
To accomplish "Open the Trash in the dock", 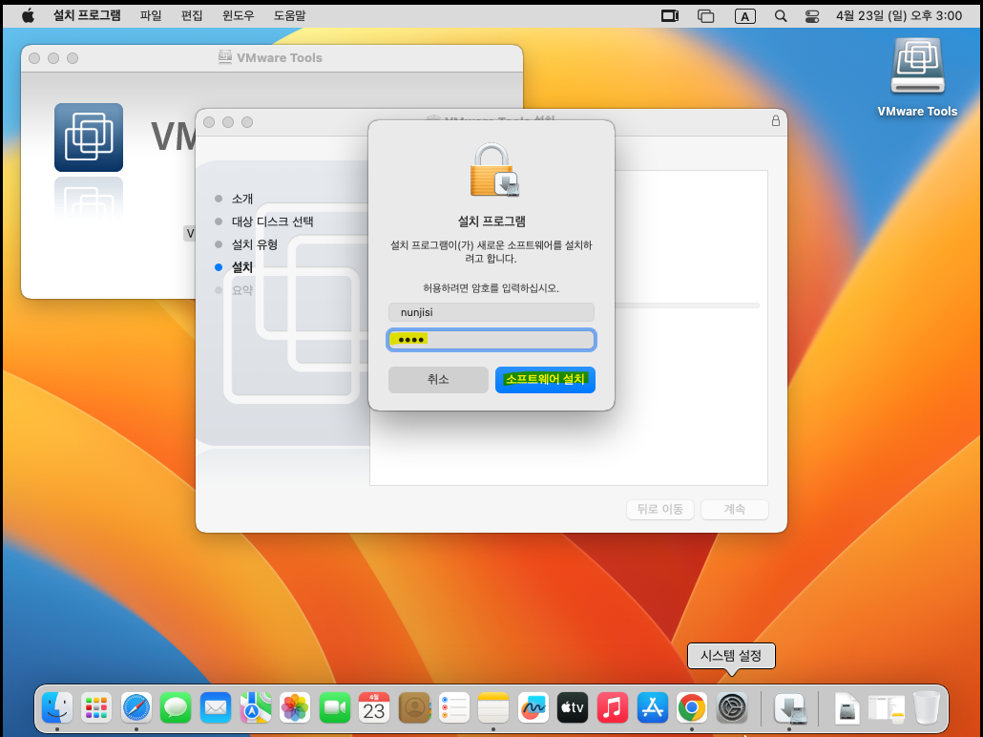I will [x=927, y=708].
